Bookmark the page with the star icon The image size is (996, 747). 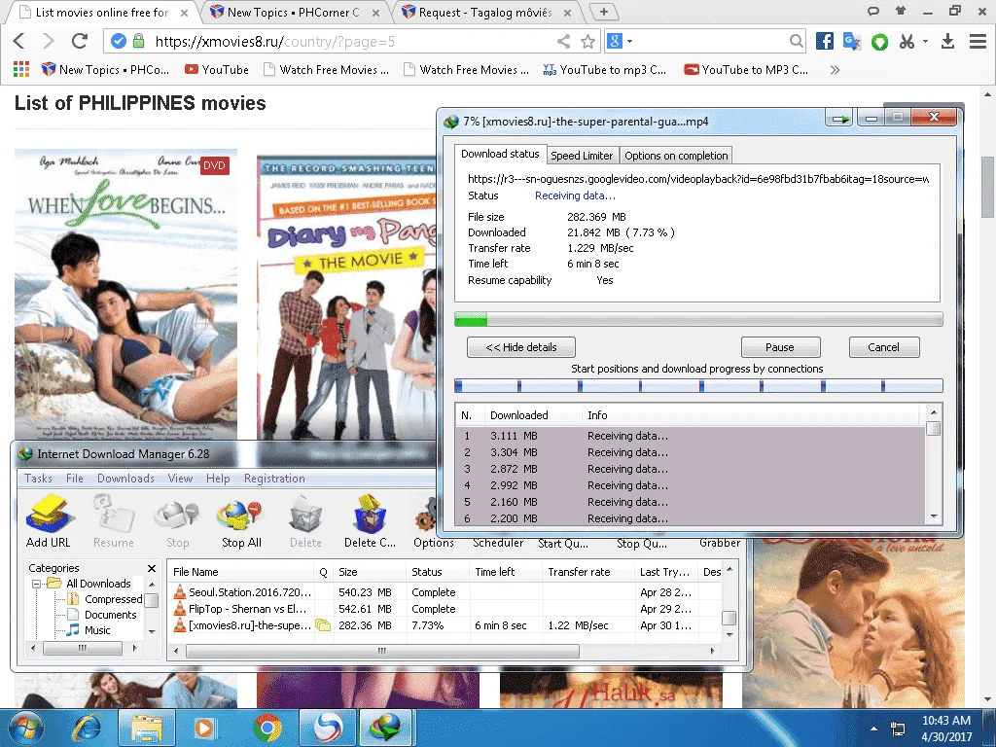coord(588,41)
